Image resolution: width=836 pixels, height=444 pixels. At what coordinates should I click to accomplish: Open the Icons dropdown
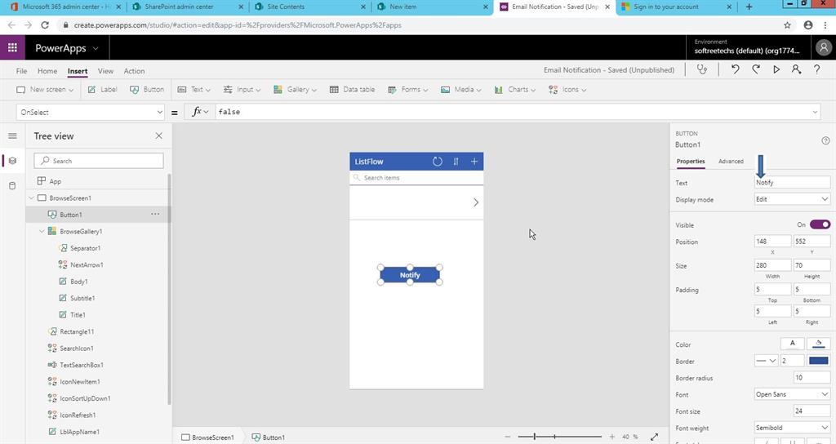(567, 90)
